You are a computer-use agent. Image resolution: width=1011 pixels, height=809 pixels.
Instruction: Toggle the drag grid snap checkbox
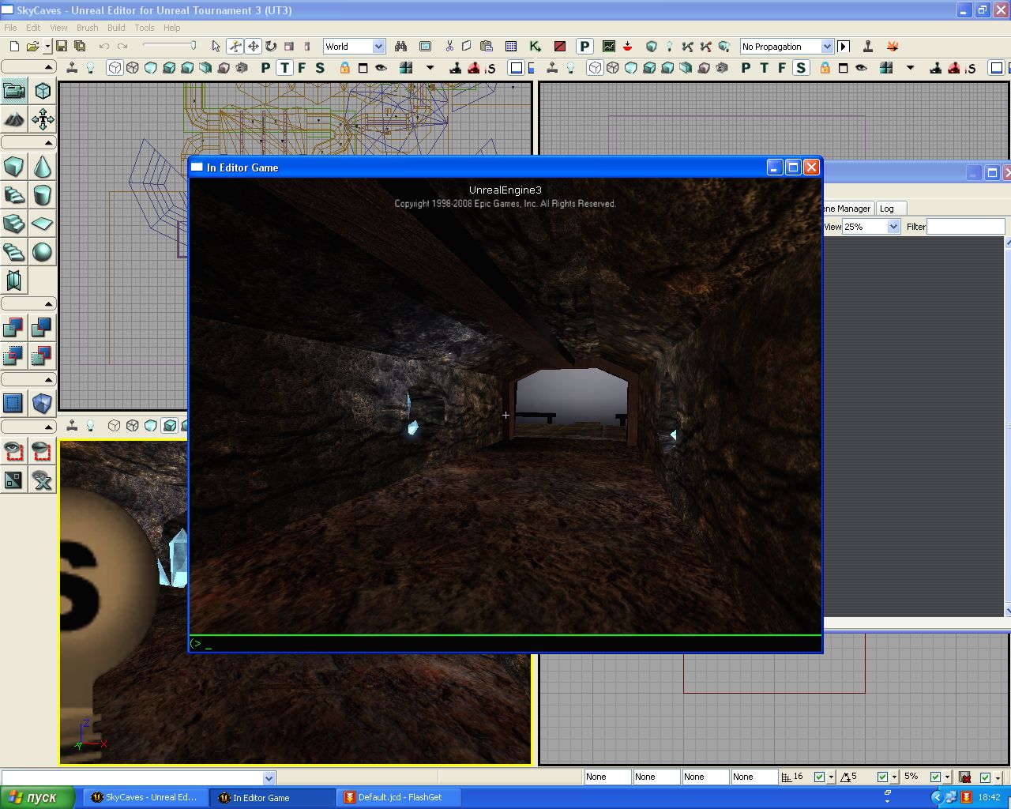click(819, 777)
